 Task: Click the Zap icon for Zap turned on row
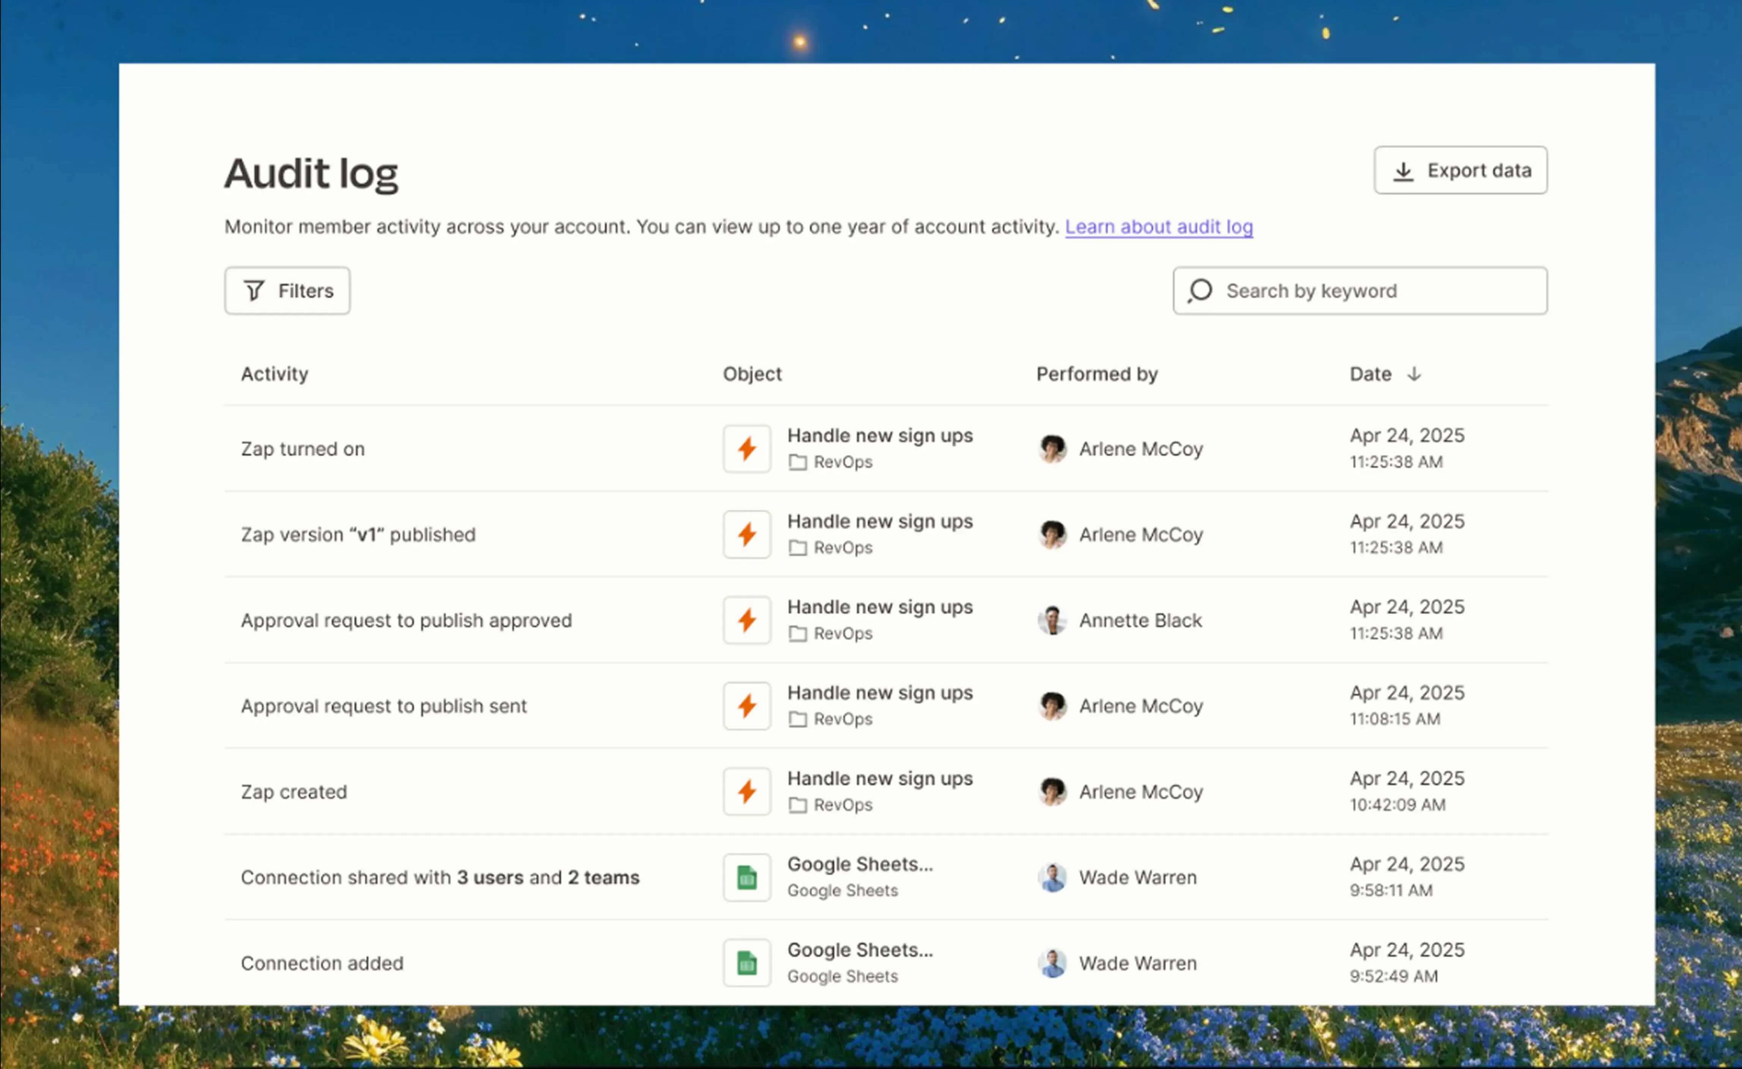click(x=747, y=449)
